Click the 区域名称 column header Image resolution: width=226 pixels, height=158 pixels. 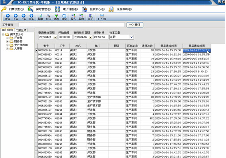coord(133,46)
